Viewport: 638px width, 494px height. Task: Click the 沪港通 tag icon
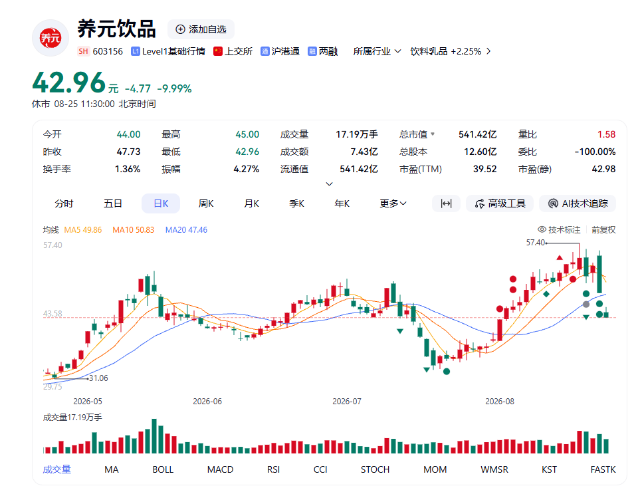coord(265,51)
